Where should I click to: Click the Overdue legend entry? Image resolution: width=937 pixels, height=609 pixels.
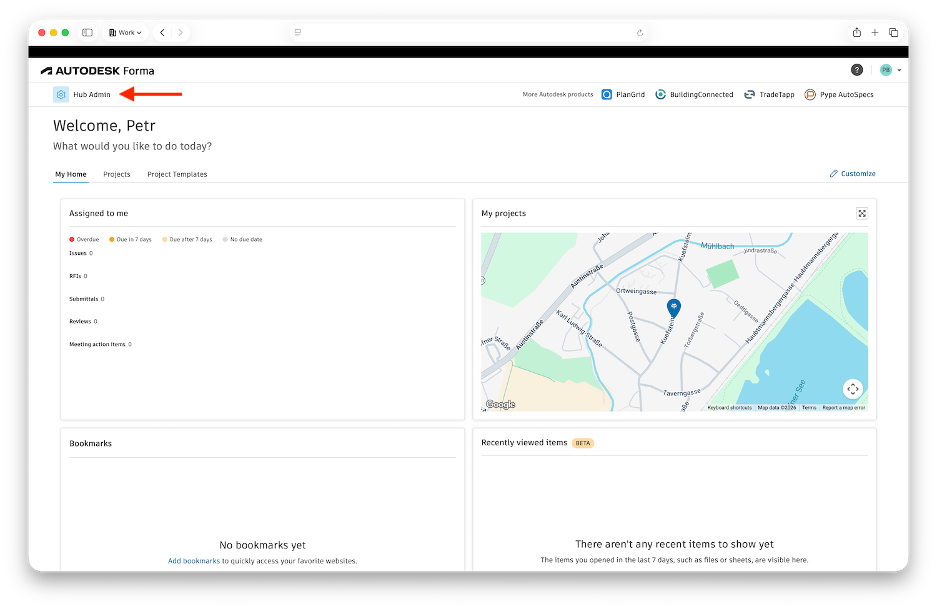pos(84,239)
